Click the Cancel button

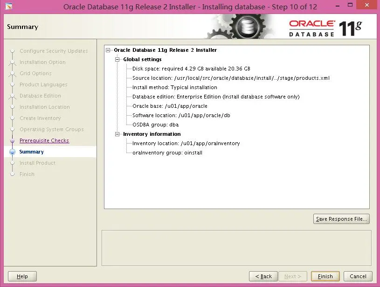coord(358,276)
